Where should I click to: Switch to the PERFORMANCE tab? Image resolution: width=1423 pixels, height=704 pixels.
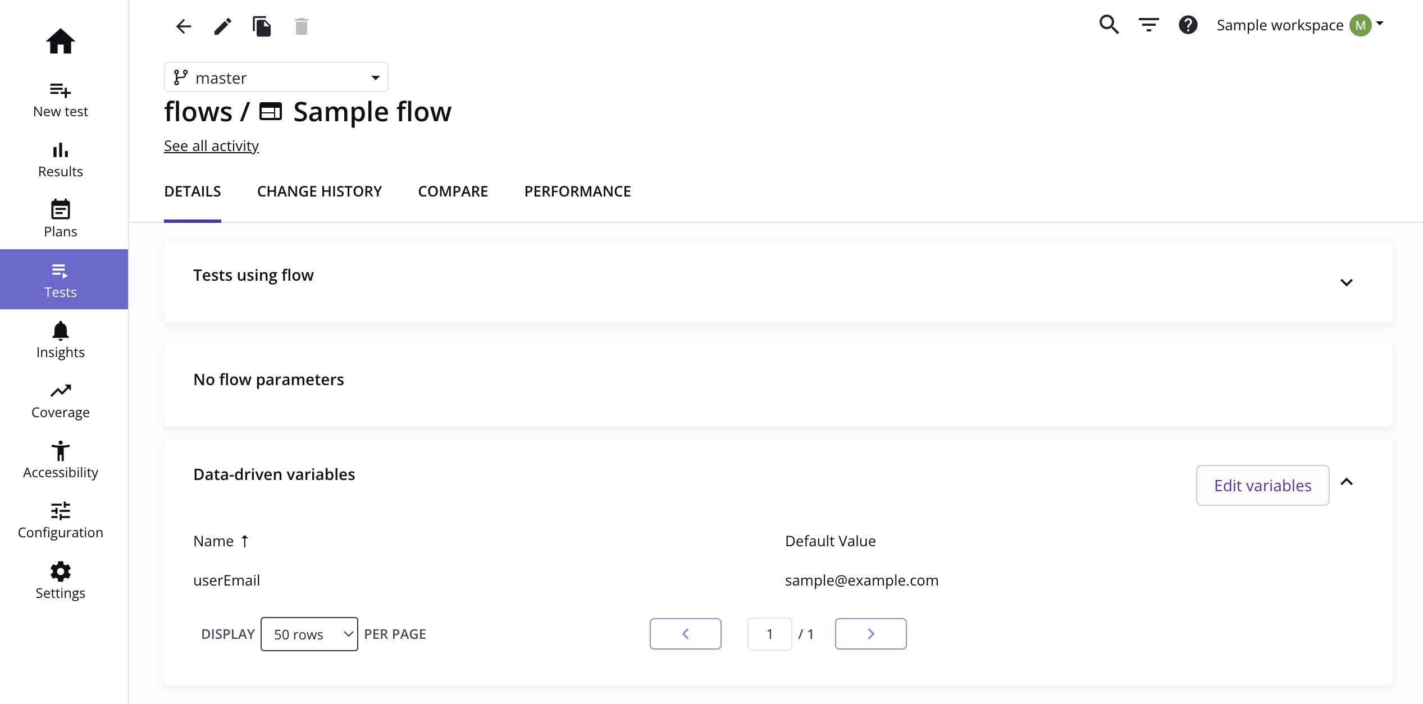[578, 191]
